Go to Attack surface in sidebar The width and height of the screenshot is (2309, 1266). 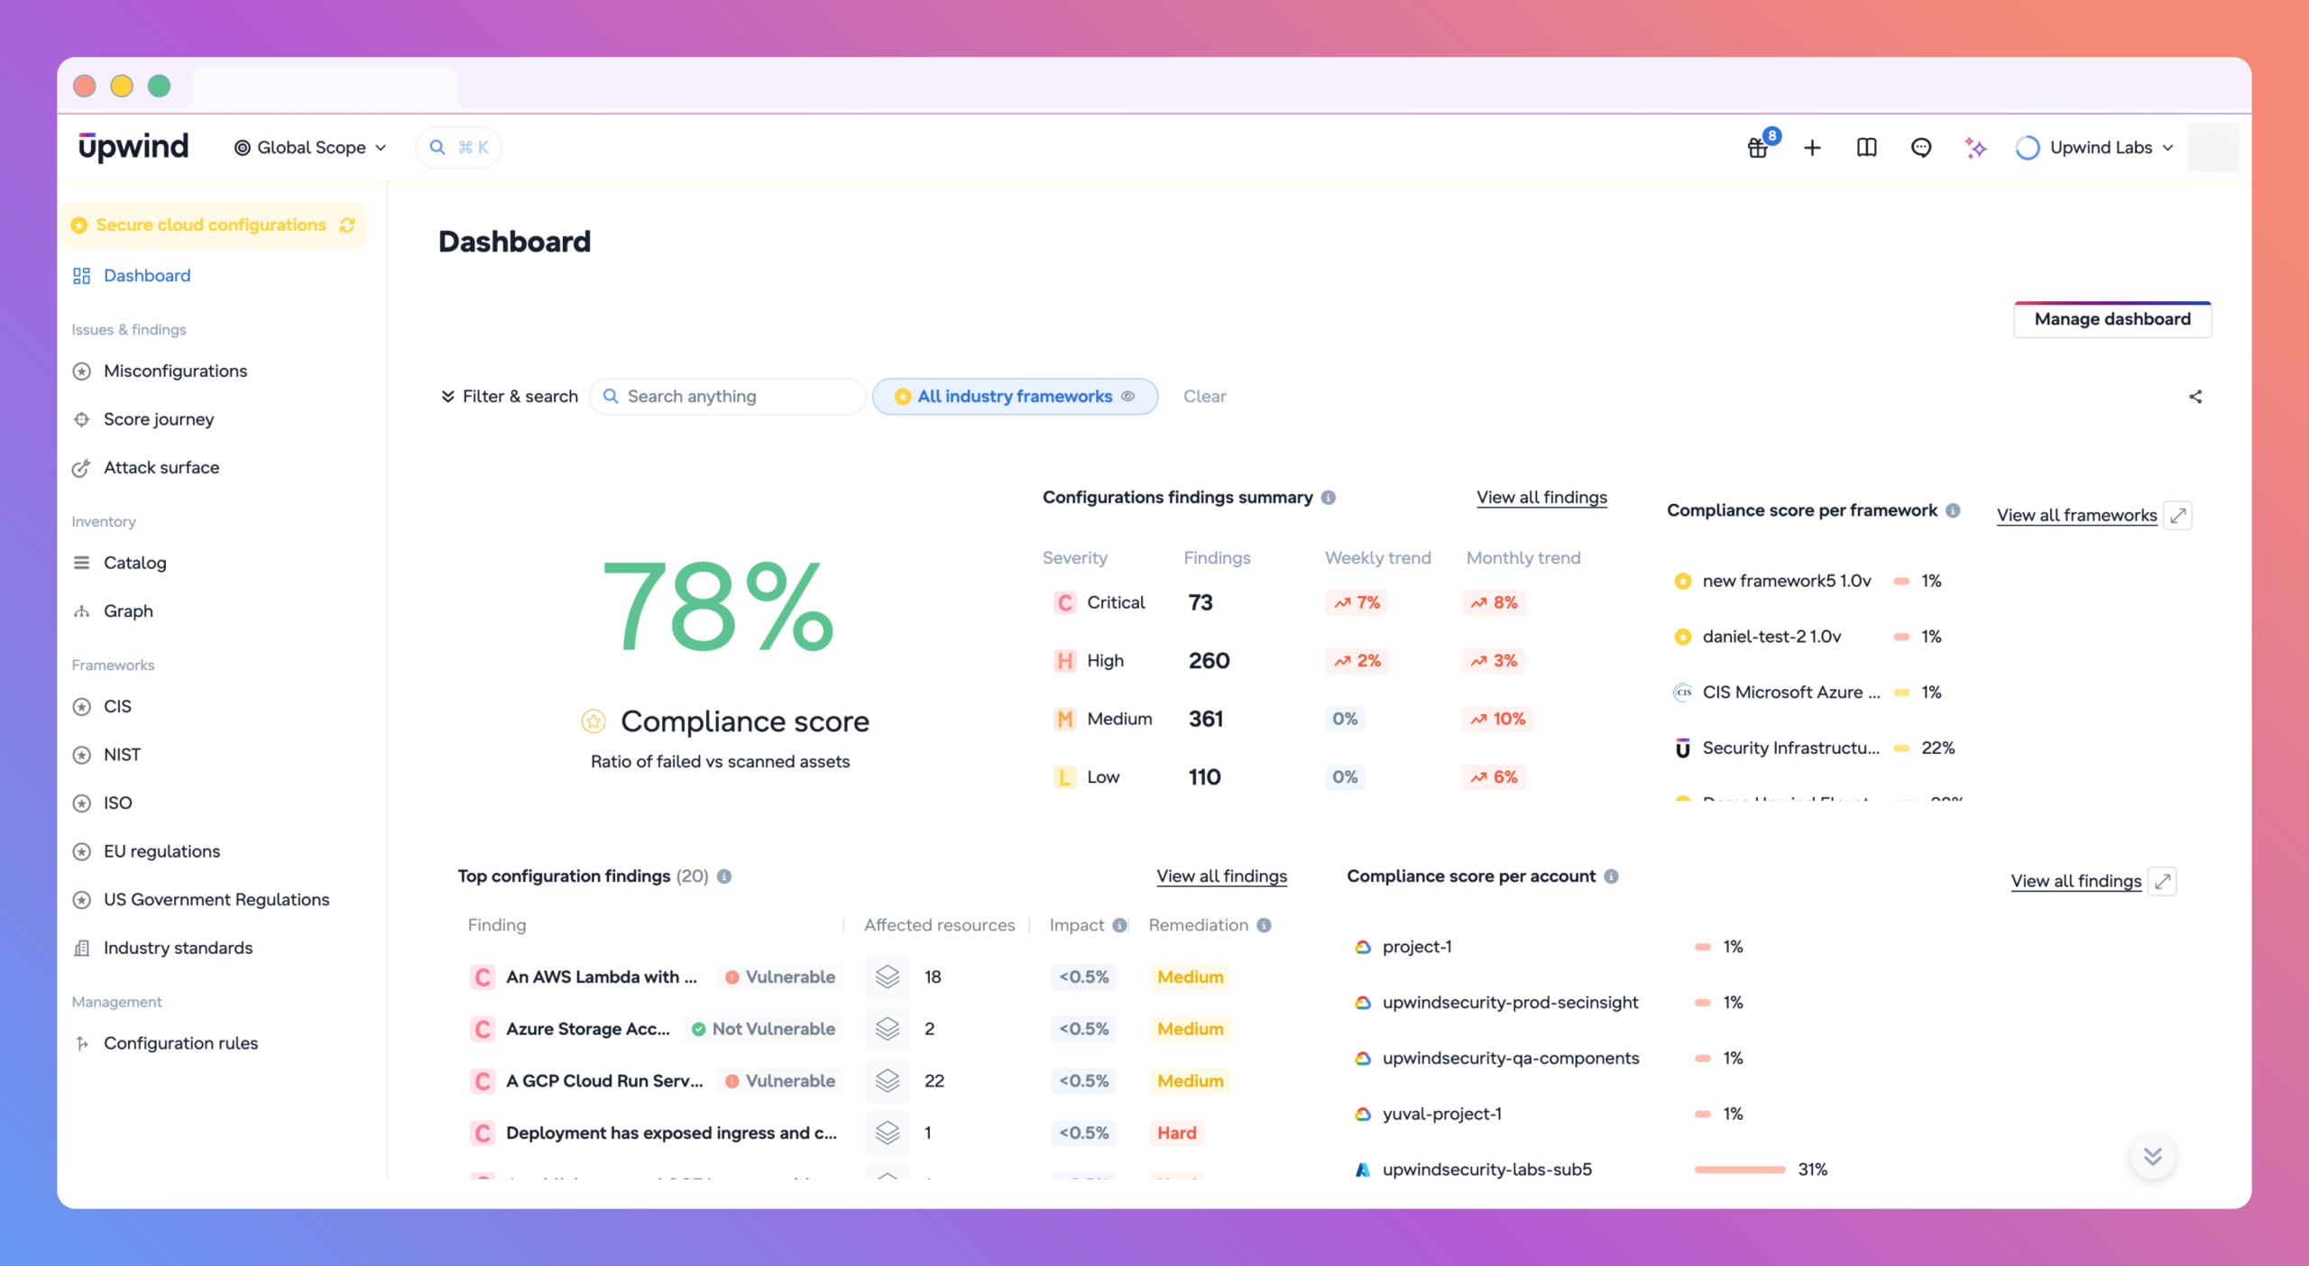161,467
